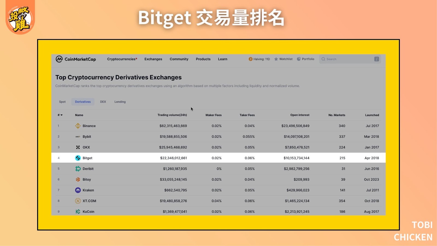Select the Derivatives tab
This screenshot has height=246, width=437.
[x=83, y=102]
